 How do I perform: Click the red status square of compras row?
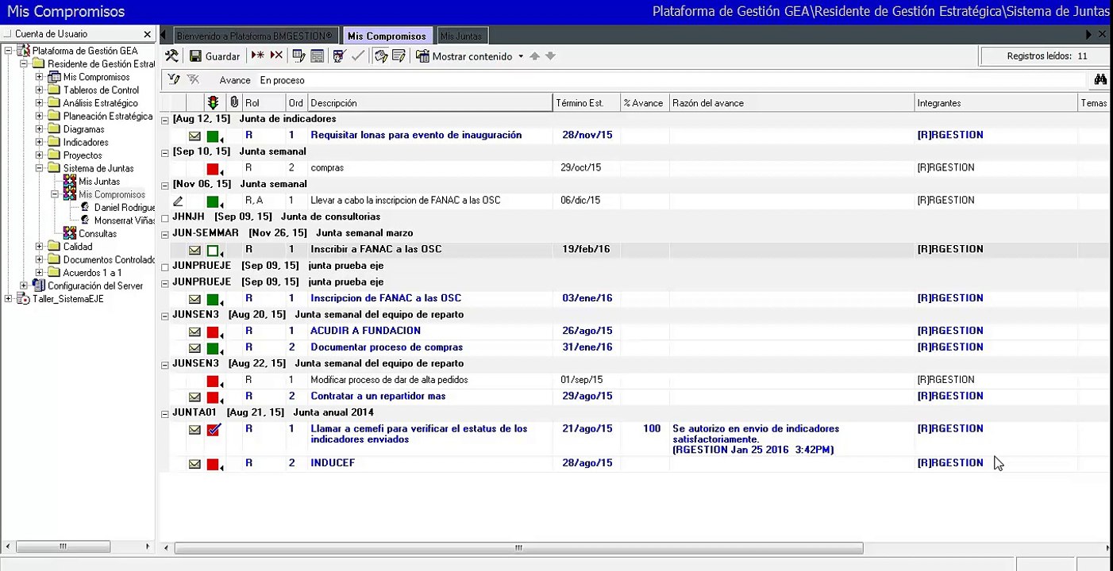pyautogui.click(x=213, y=169)
